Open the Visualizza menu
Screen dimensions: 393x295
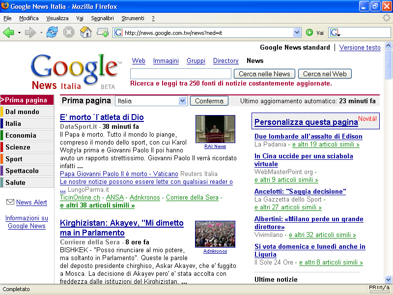pos(57,18)
